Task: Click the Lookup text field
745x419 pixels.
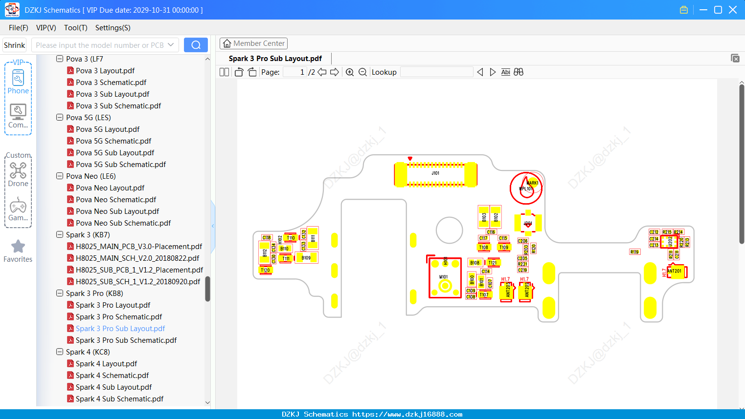Action: tap(436, 72)
